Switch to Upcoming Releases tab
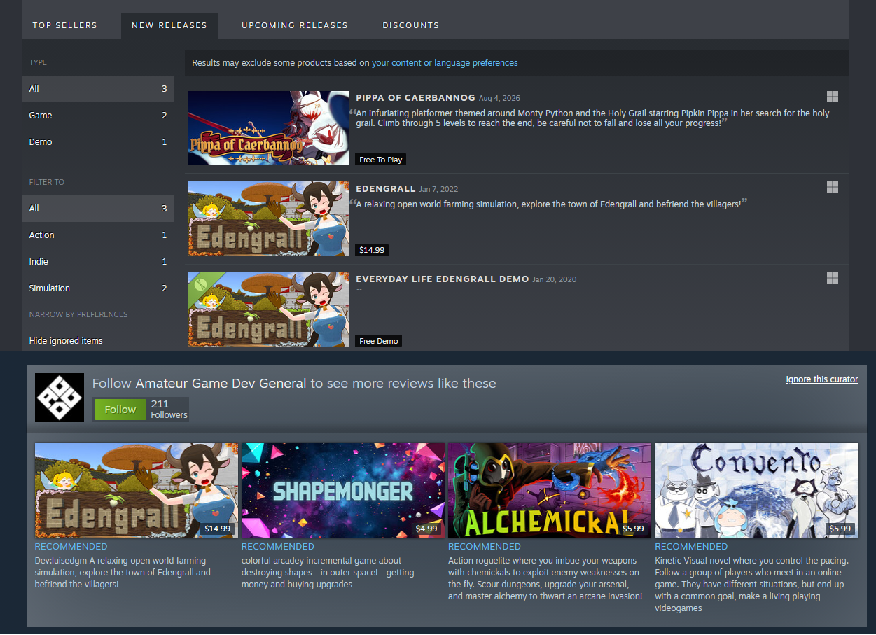The height and width of the screenshot is (635, 876). click(295, 25)
